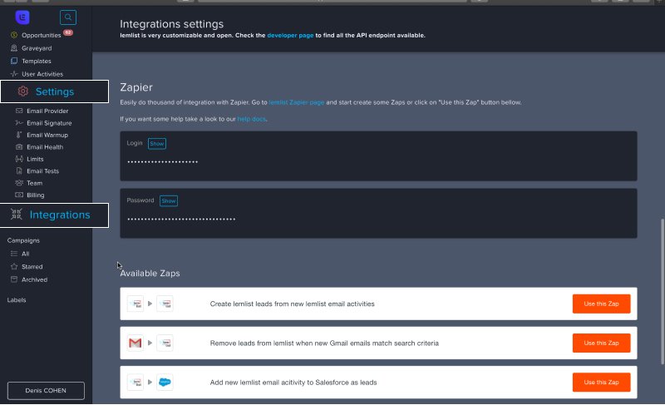Click the Opportunities coin icon
The height and width of the screenshot is (405, 665).
coord(14,35)
